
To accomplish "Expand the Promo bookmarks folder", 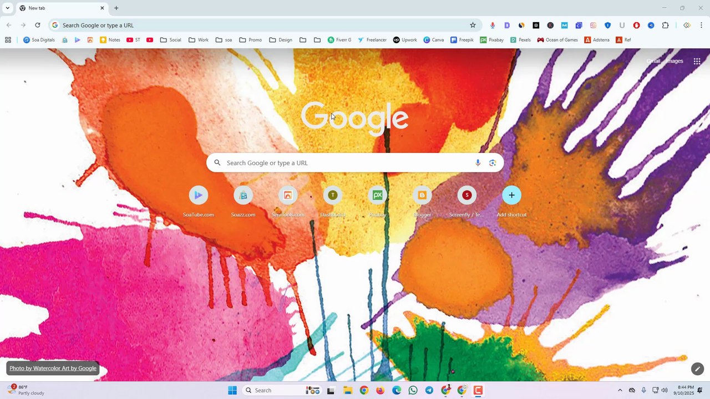I will tap(250, 40).
